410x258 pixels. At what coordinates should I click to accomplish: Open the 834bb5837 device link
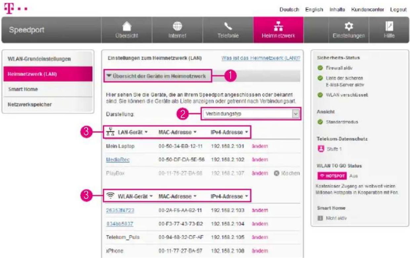(x=119, y=224)
